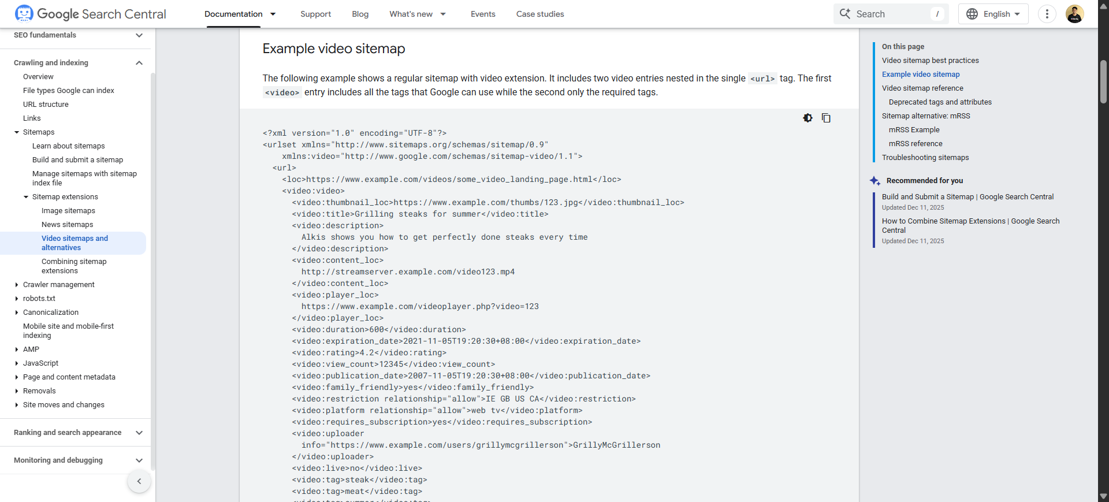Viewport: 1109px width, 502px height.
Task: Focus the Search input field
Action: 891,14
